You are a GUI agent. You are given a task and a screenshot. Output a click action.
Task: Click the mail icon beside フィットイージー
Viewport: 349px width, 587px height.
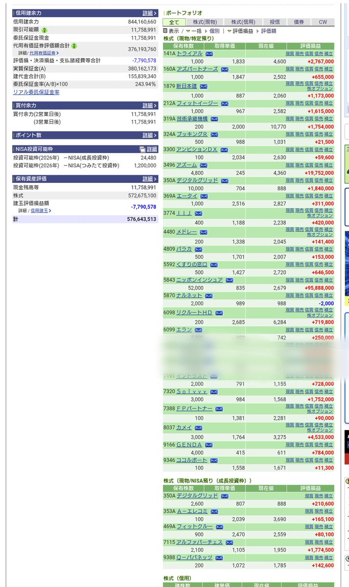click(x=225, y=104)
